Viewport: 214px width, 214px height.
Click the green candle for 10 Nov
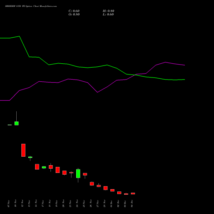(17, 123)
